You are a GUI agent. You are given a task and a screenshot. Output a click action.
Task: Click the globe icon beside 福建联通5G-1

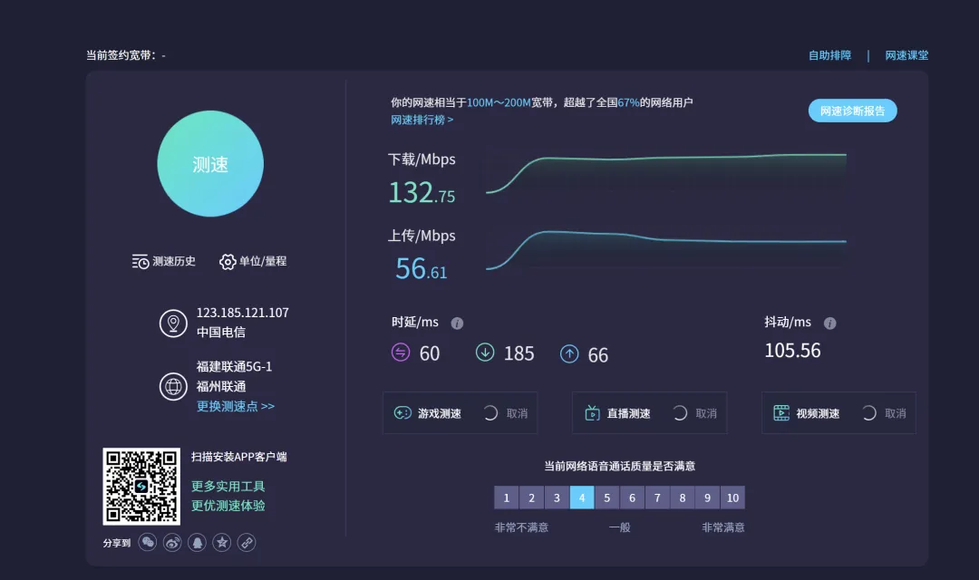[x=173, y=386]
